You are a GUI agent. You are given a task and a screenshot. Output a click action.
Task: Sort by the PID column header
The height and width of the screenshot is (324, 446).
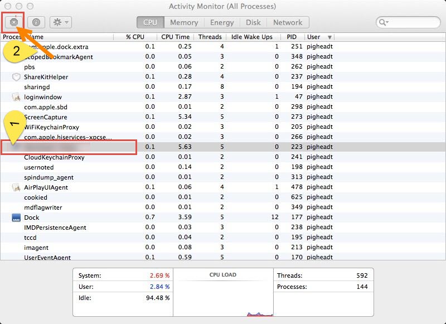point(292,37)
